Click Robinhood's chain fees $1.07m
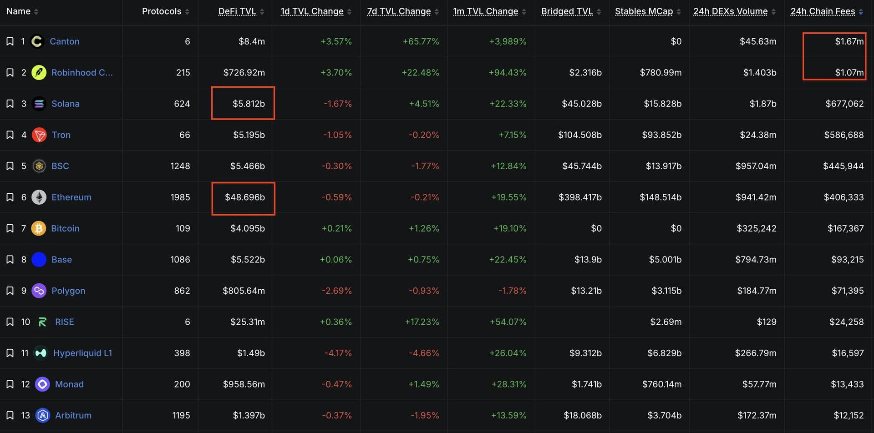 pos(849,72)
